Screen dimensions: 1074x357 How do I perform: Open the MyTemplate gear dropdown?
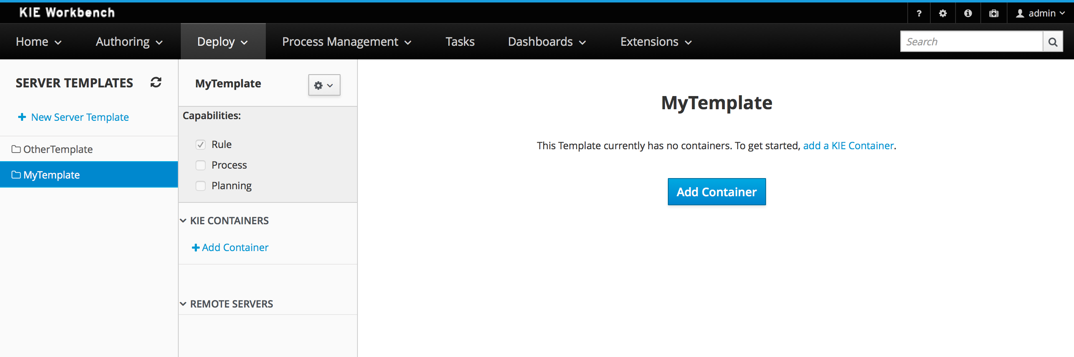point(324,85)
